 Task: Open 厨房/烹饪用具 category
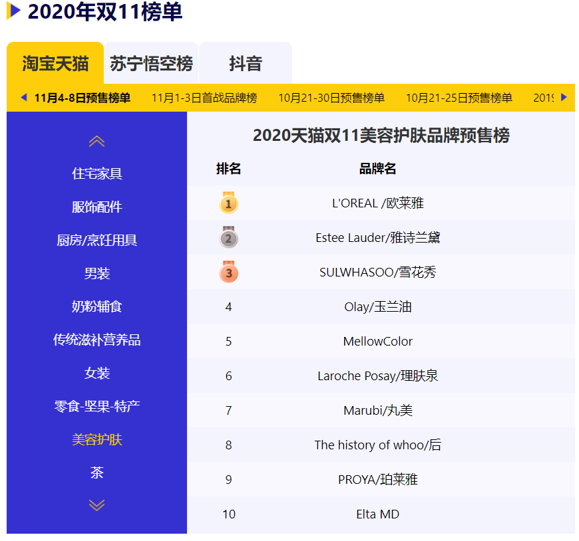pyautogui.click(x=97, y=241)
